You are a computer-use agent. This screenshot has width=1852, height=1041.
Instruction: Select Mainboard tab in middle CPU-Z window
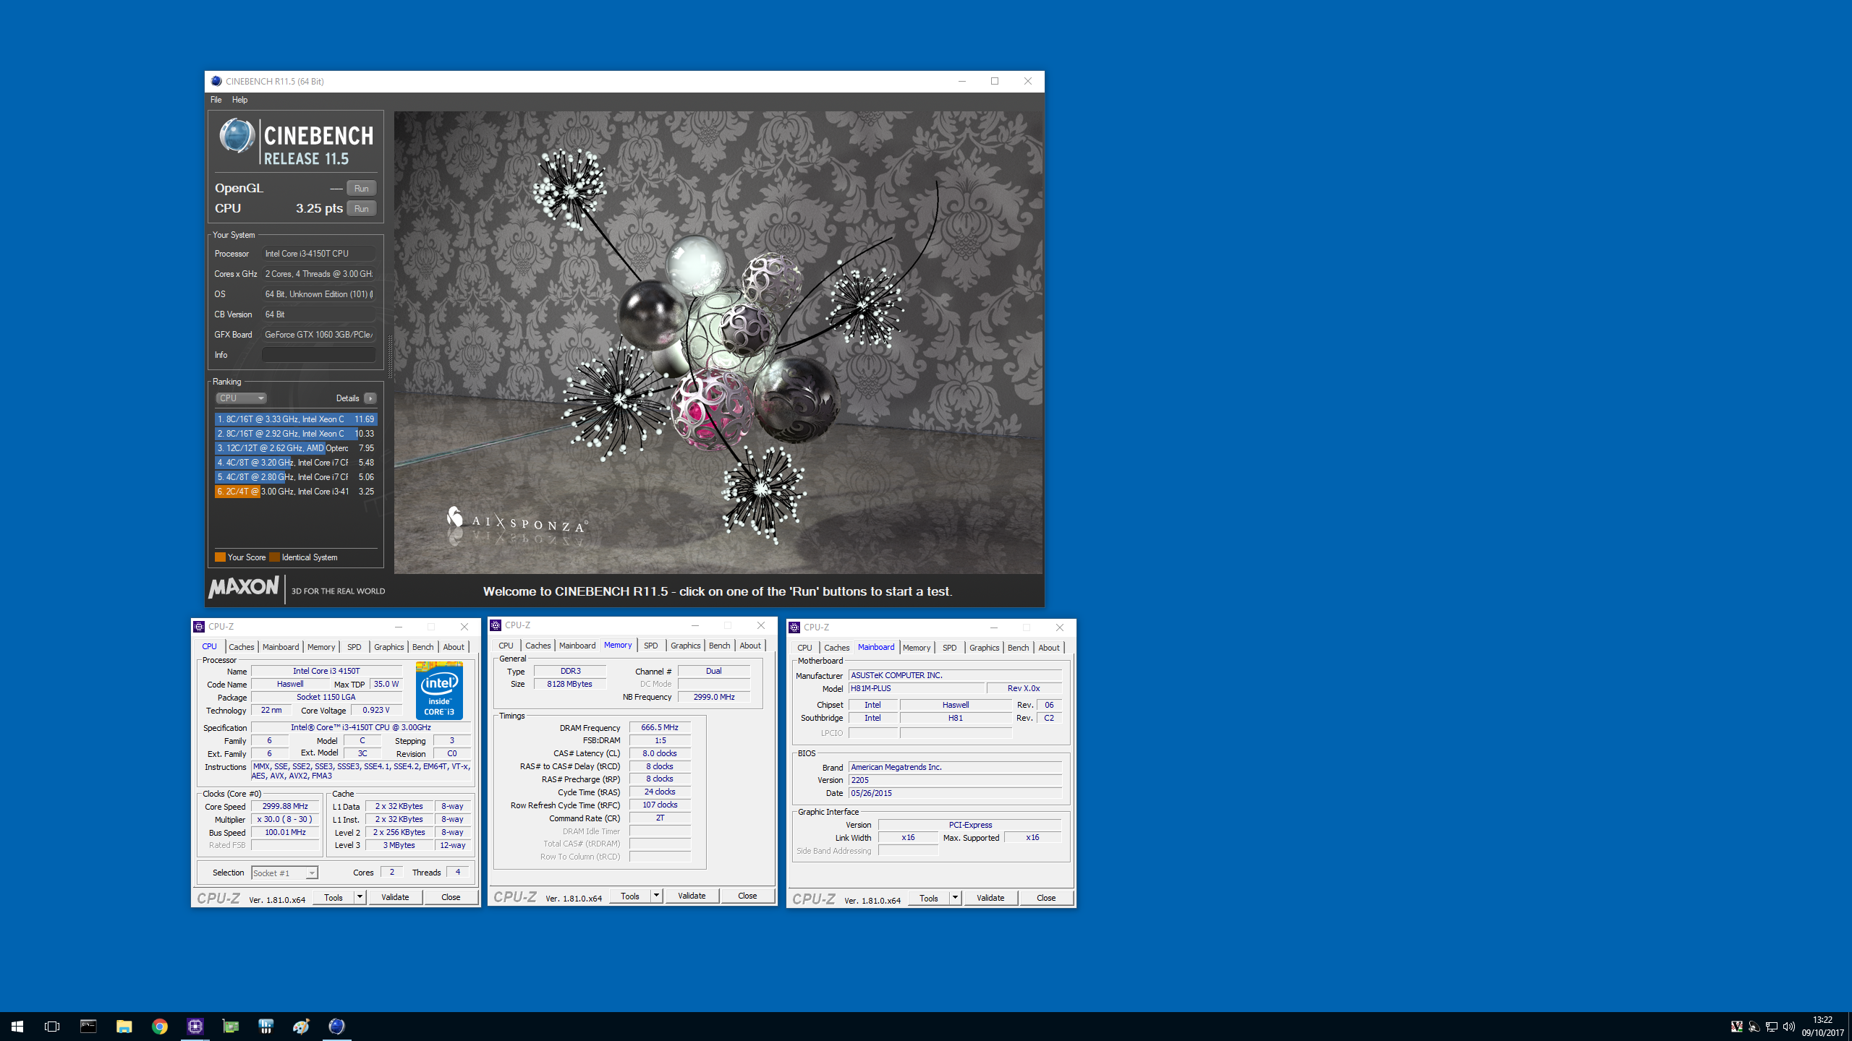click(577, 646)
